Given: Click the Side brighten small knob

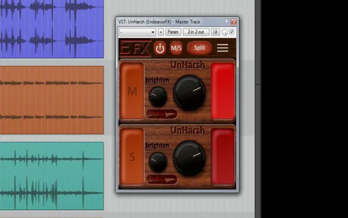Looking at the screenshot, I should click(x=158, y=162).
